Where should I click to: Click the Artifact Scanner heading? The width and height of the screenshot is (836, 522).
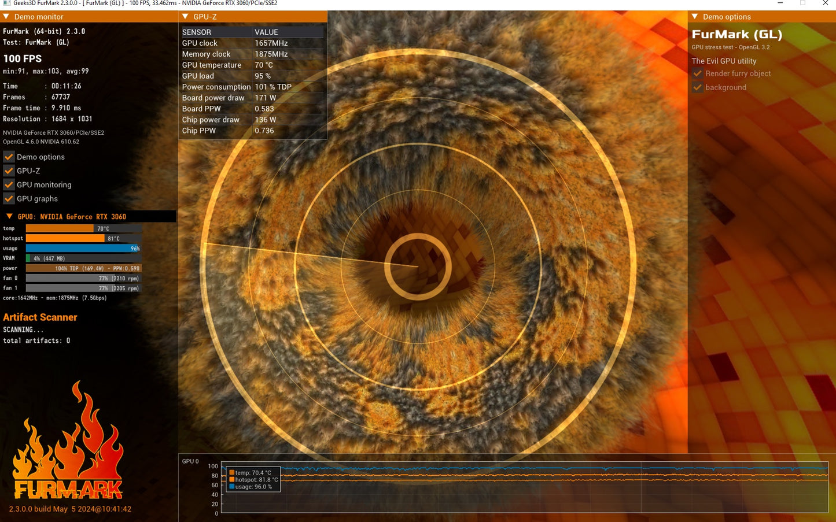click(40, 317)
